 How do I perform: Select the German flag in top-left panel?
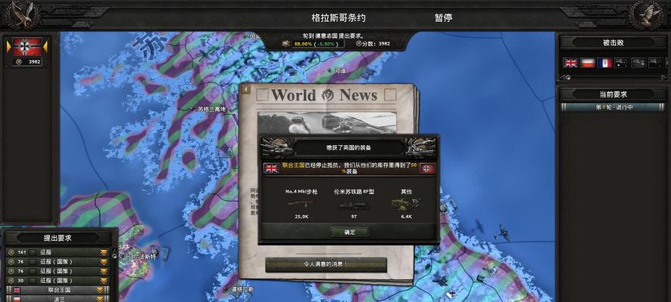27,47
